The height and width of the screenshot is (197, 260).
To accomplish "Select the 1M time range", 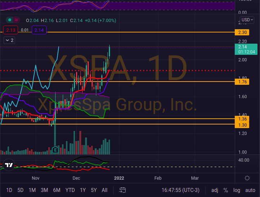I will 32,190.
